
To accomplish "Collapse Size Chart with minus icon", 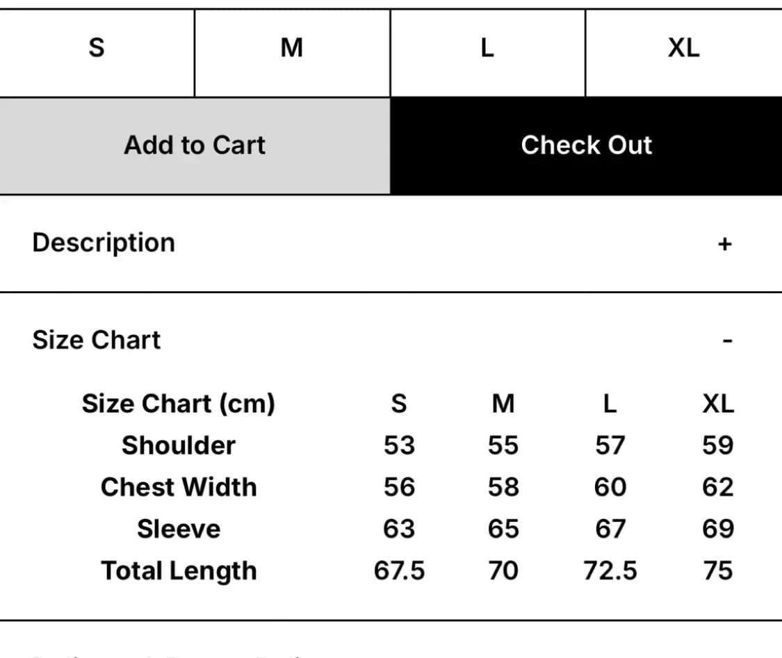I will click(728, 341).
